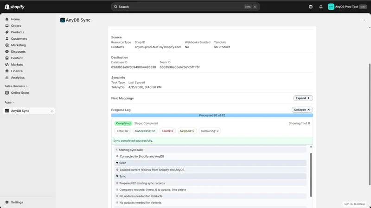The image size is (371, 208).
Task: Open the Content icon in sidebar
Action: tap(7, 58)
